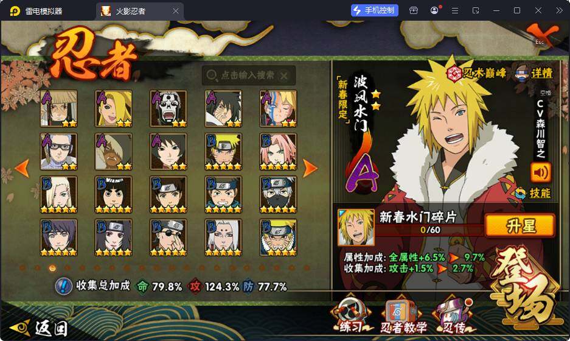Open the 练习 practice mode icon
The width and height of the screenshot is (570, 341).
pyautogui.click(x=351, y=314)
